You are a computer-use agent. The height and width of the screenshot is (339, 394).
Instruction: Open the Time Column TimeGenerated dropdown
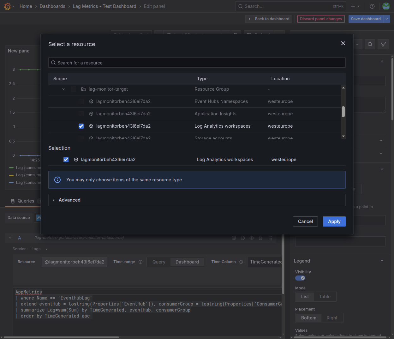click(265, 262)
